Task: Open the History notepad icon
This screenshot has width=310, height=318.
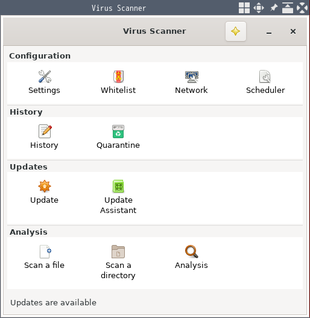Action: pyautogui.click(x=45, y=131)
